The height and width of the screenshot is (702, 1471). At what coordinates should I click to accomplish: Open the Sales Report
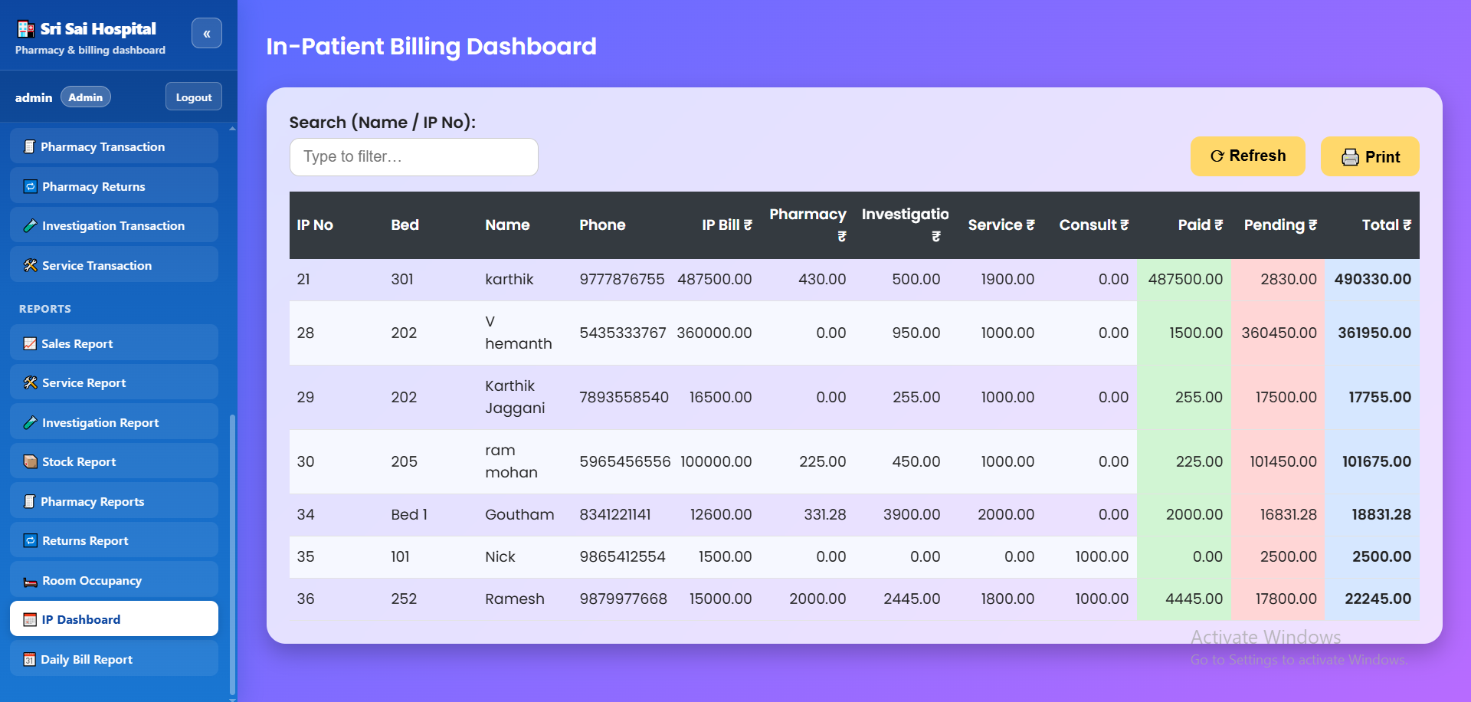114,343
